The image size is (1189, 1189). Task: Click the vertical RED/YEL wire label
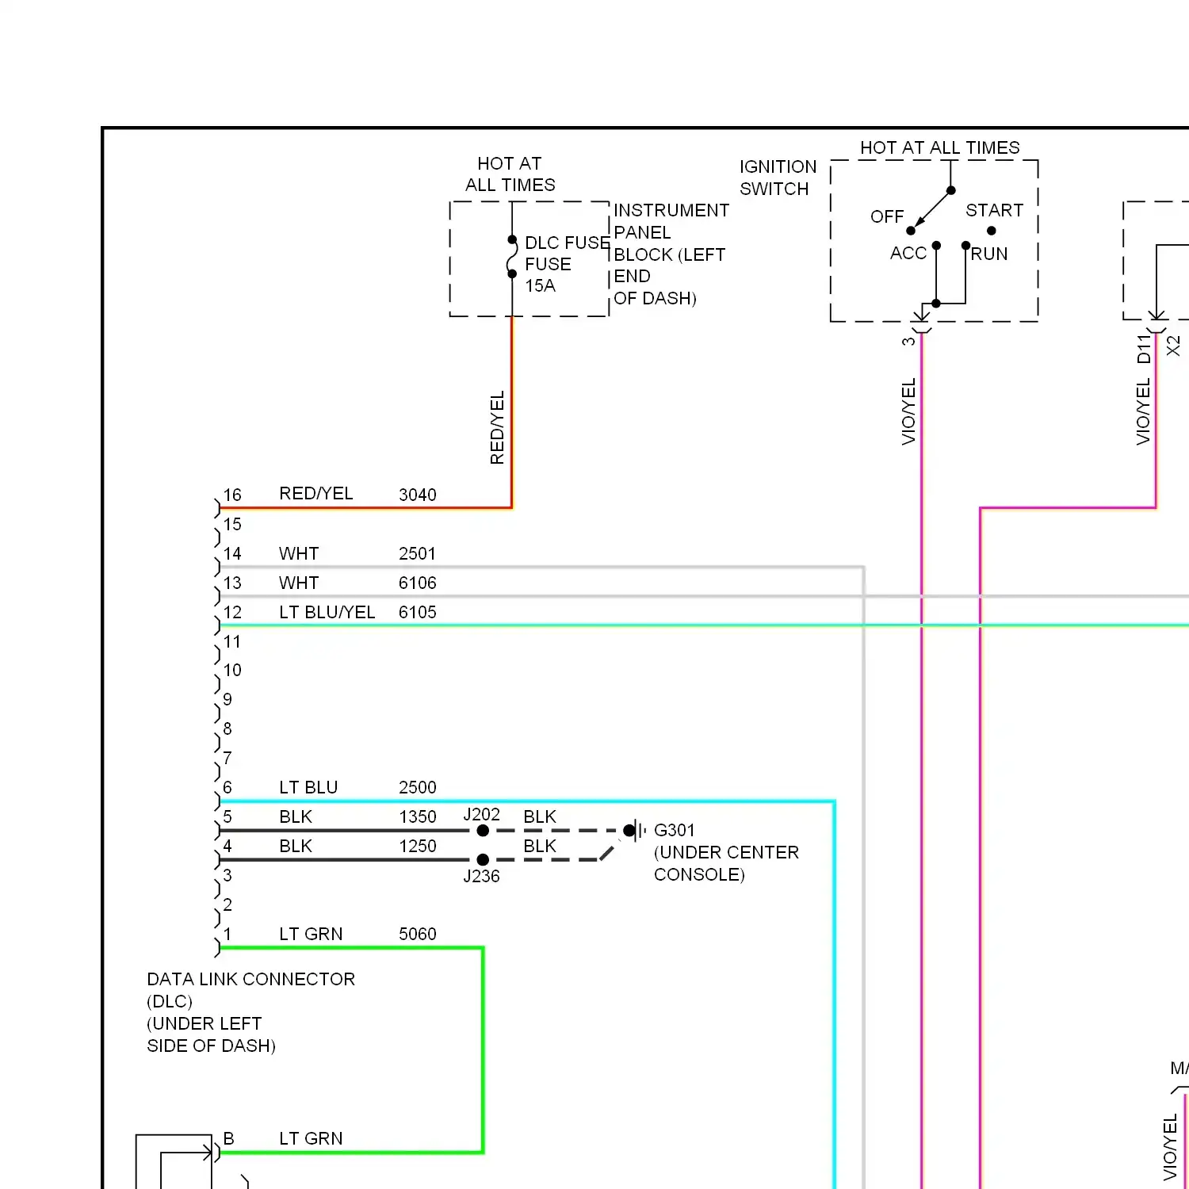pos(497,427)
